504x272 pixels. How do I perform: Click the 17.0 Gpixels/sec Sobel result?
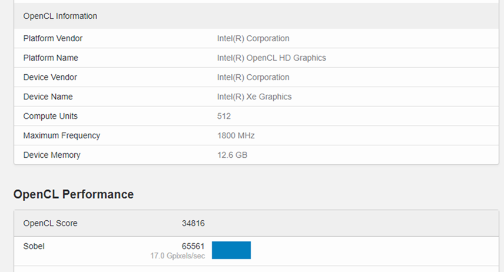point(177,256)
